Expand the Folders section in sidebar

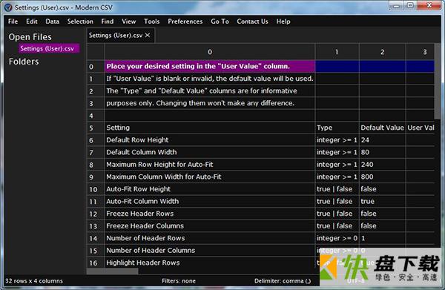pos(24,62)
